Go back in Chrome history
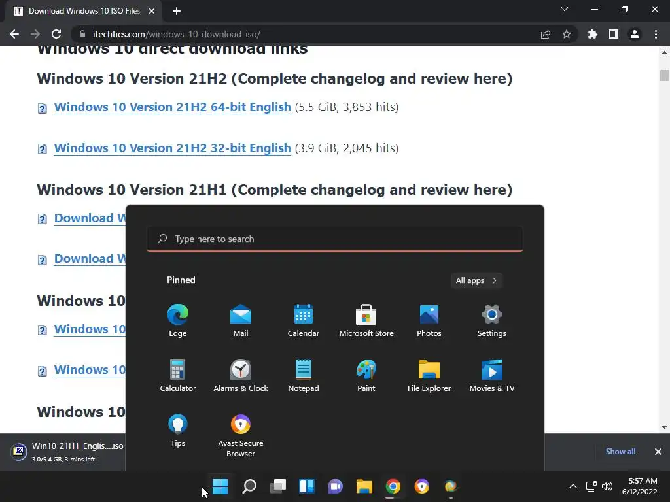 tap(14, 34)
